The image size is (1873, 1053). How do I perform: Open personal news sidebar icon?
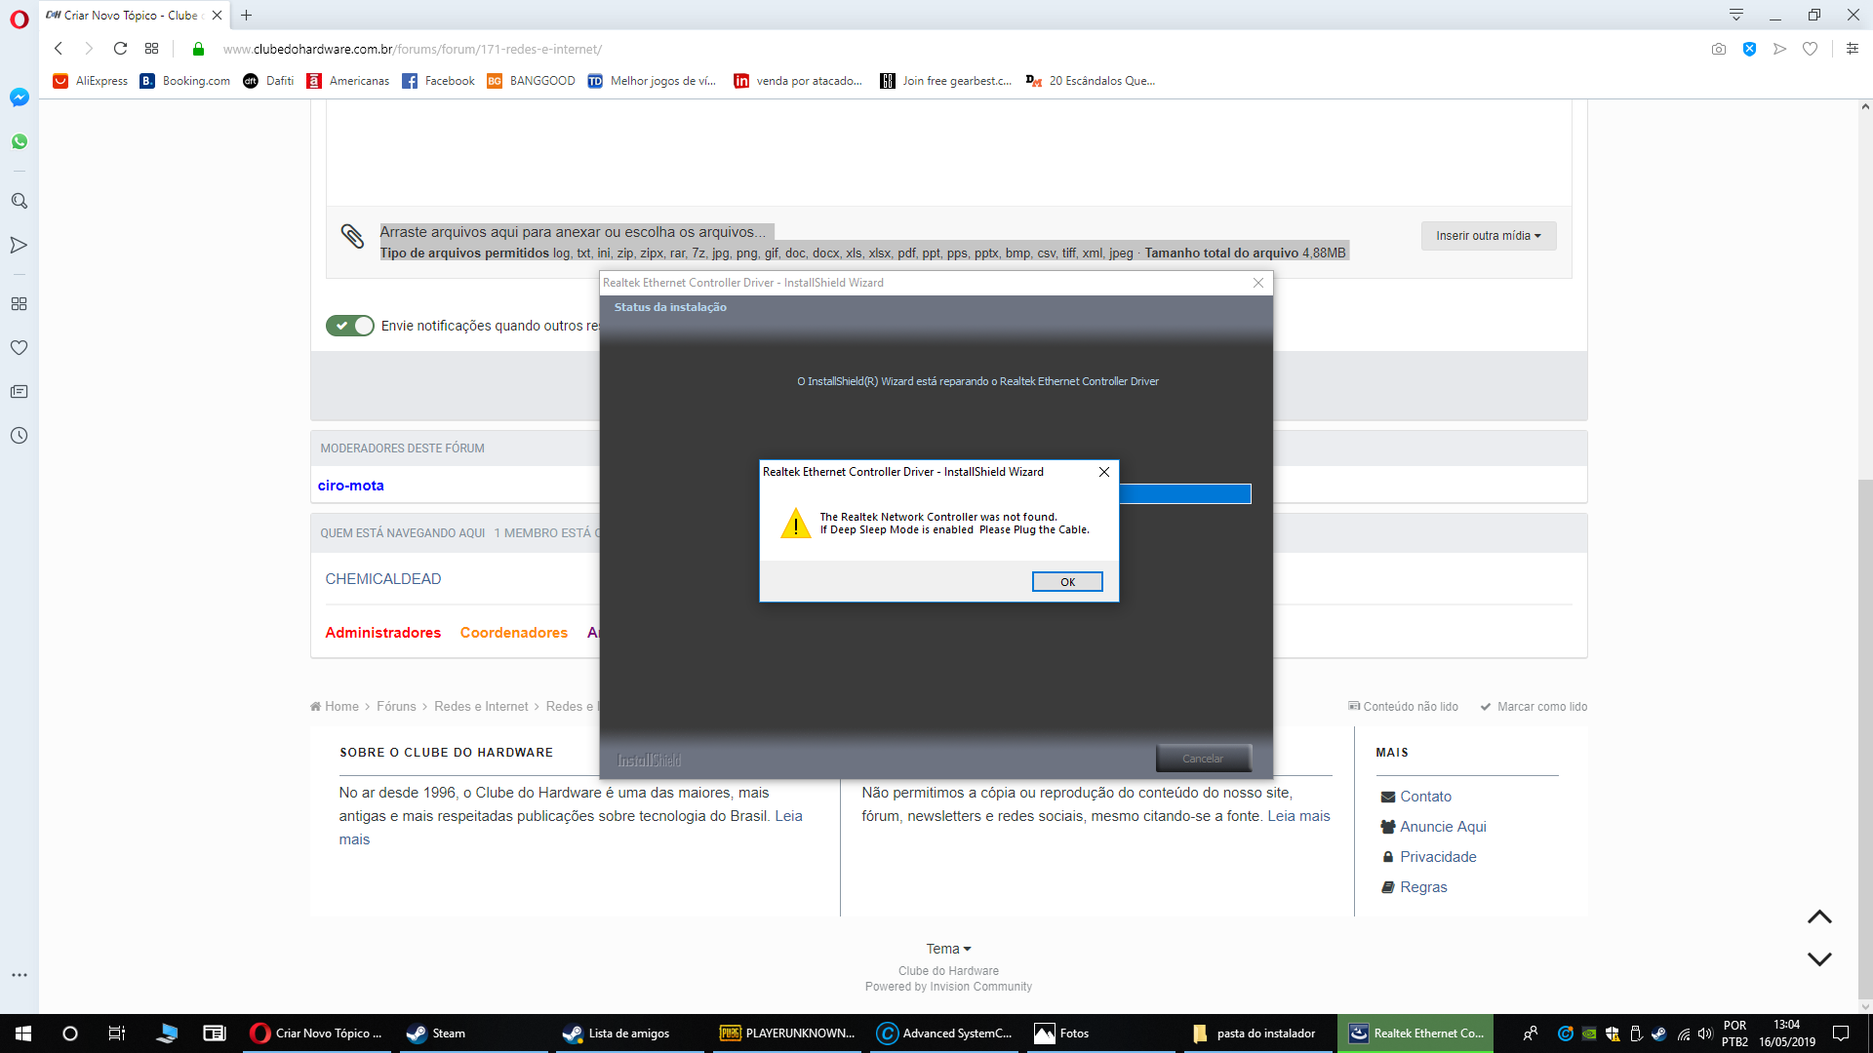19,392
